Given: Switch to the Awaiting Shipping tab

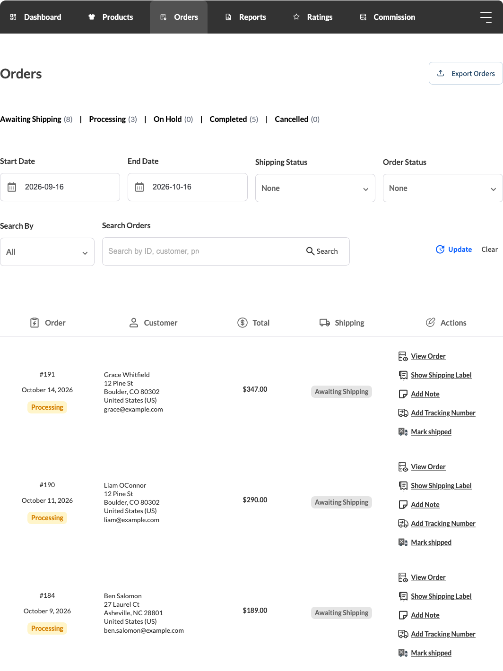Looking at the screenshot, I should (x=36, y=119).
